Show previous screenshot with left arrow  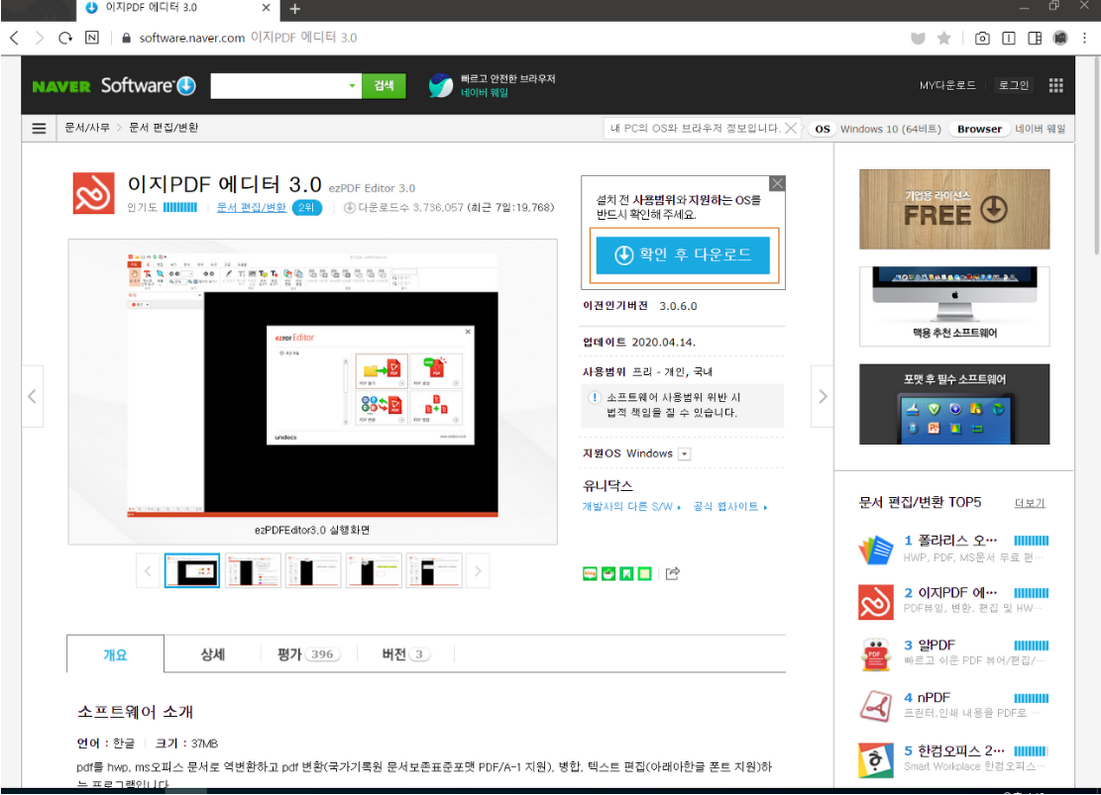click(x=33, y=396)
